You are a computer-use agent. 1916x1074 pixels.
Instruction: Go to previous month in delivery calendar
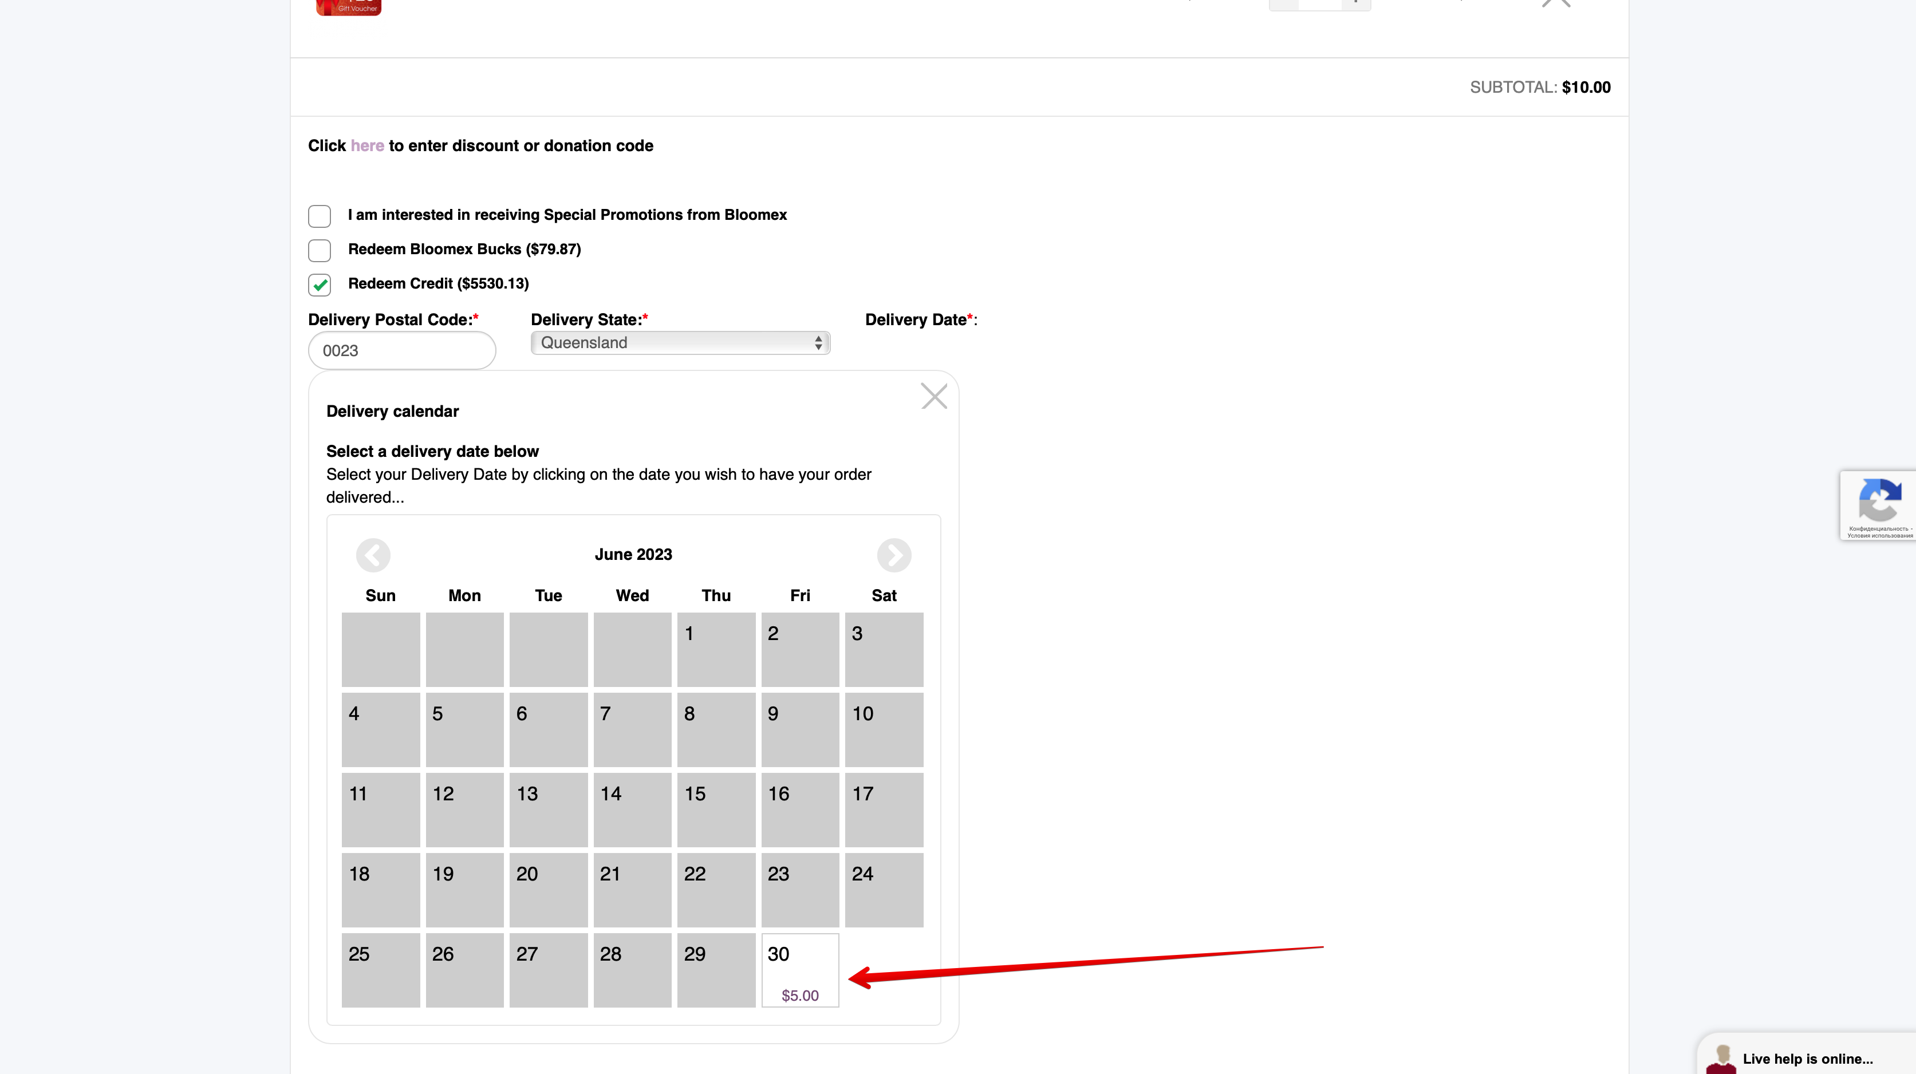pyautogui.click(x=373, y=555)
